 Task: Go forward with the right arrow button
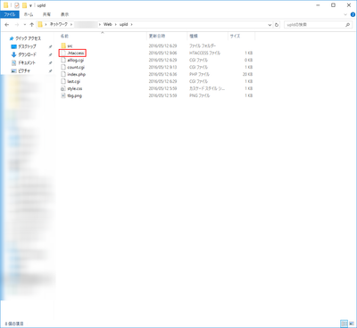pos(17,25)
